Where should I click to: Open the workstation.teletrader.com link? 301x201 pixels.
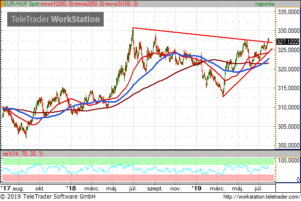(262, 197)
